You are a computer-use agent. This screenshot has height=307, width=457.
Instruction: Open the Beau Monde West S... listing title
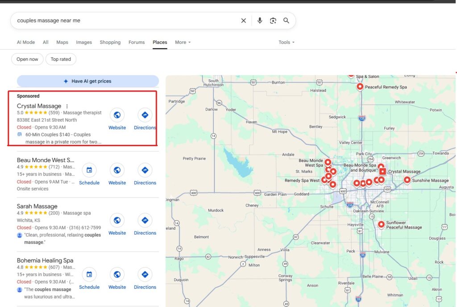click(46, 160)
